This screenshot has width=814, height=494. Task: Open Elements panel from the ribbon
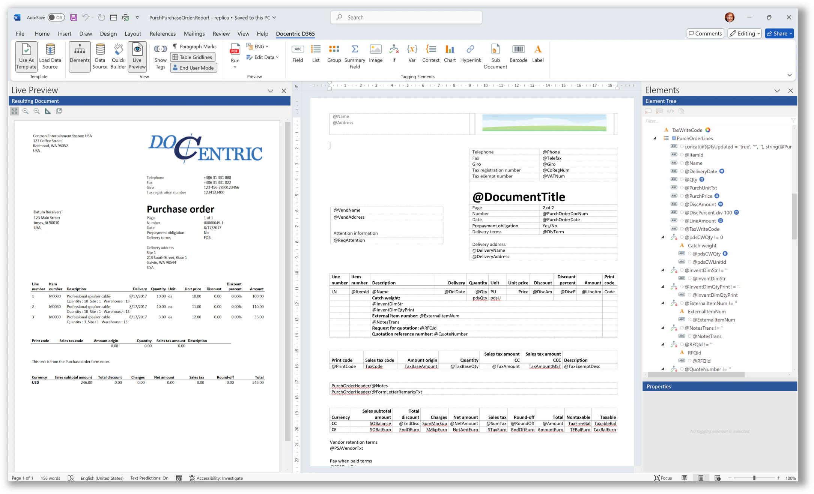(x=79, y=56)
